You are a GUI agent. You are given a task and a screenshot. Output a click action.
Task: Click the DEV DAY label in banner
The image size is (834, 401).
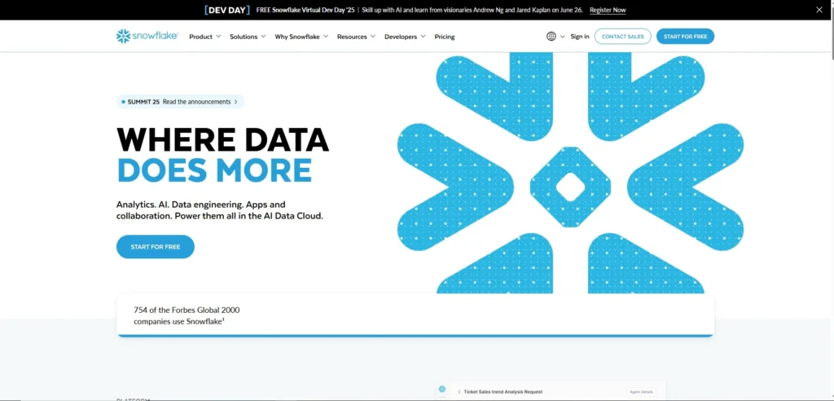[x=227, y=10]
